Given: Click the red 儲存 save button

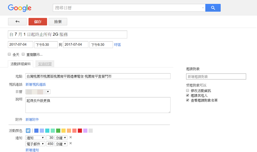Looking at the screenshot, I should (38, 22).
